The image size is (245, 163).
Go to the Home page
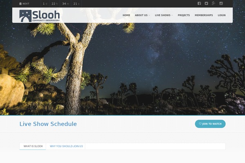pos(126,15)
